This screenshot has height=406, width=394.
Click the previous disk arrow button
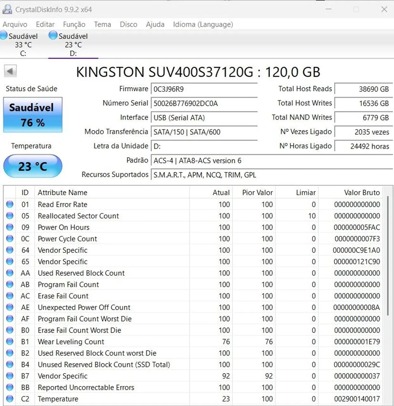(10, 71)
